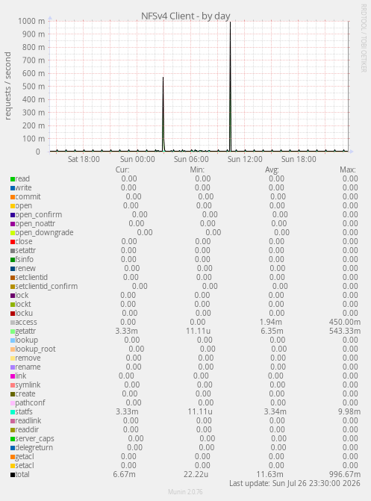This screenshot has width=371, height=501.
Task: Click the Munin 2.0.76 footer text
Action: tap(185, 492)
